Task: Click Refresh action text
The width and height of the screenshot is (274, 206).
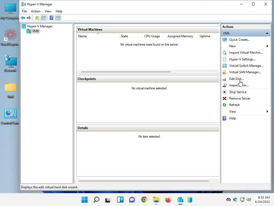Action: [234, 105]
